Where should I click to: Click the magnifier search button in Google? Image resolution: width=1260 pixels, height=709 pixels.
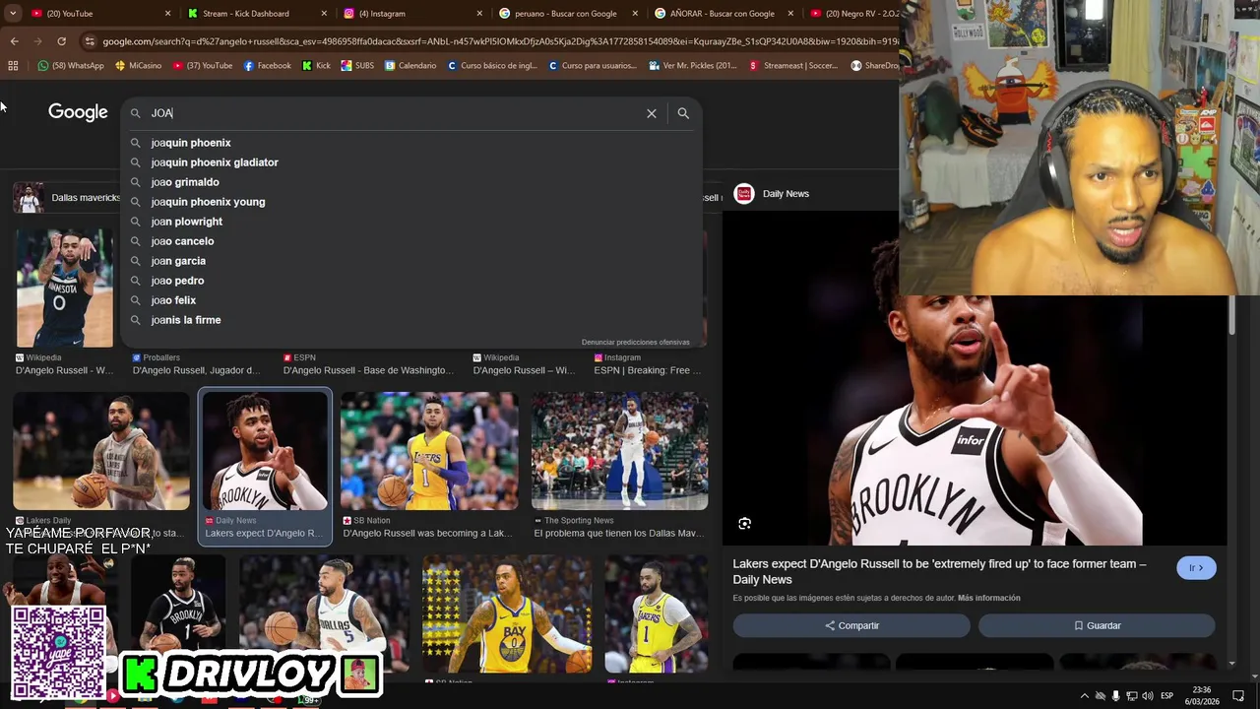(683, 113)
